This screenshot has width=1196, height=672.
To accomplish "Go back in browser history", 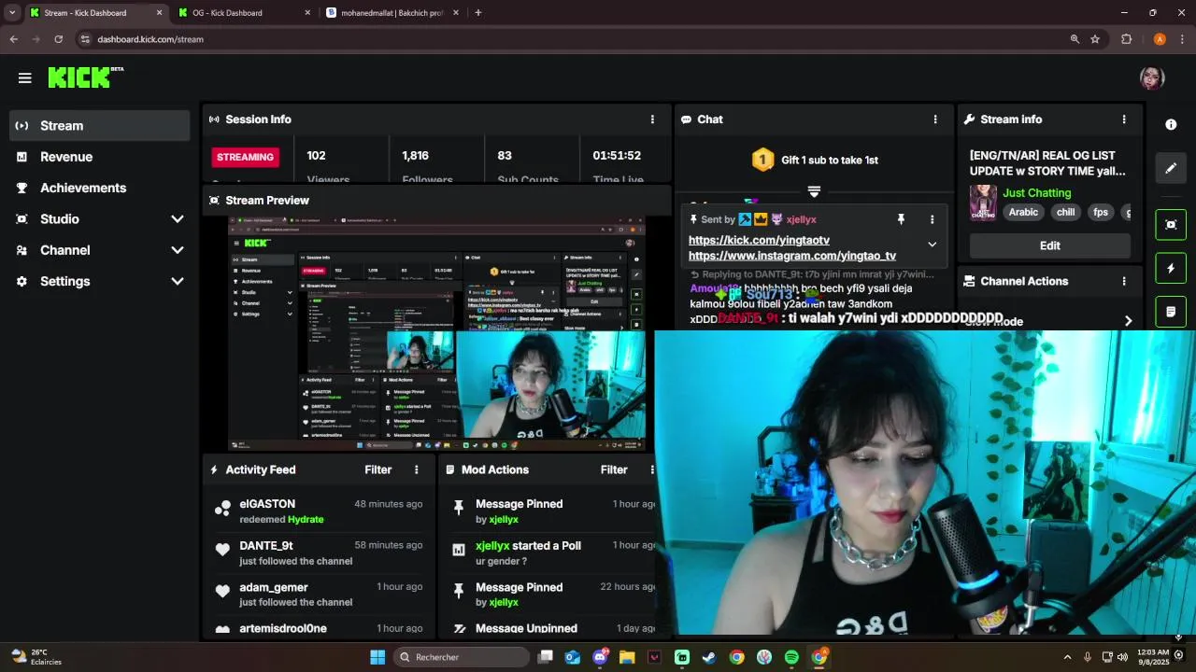I will 13,39.
